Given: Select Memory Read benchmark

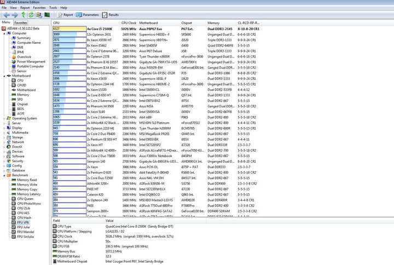Looking at the screenshot, I should [x=27, y=180].
